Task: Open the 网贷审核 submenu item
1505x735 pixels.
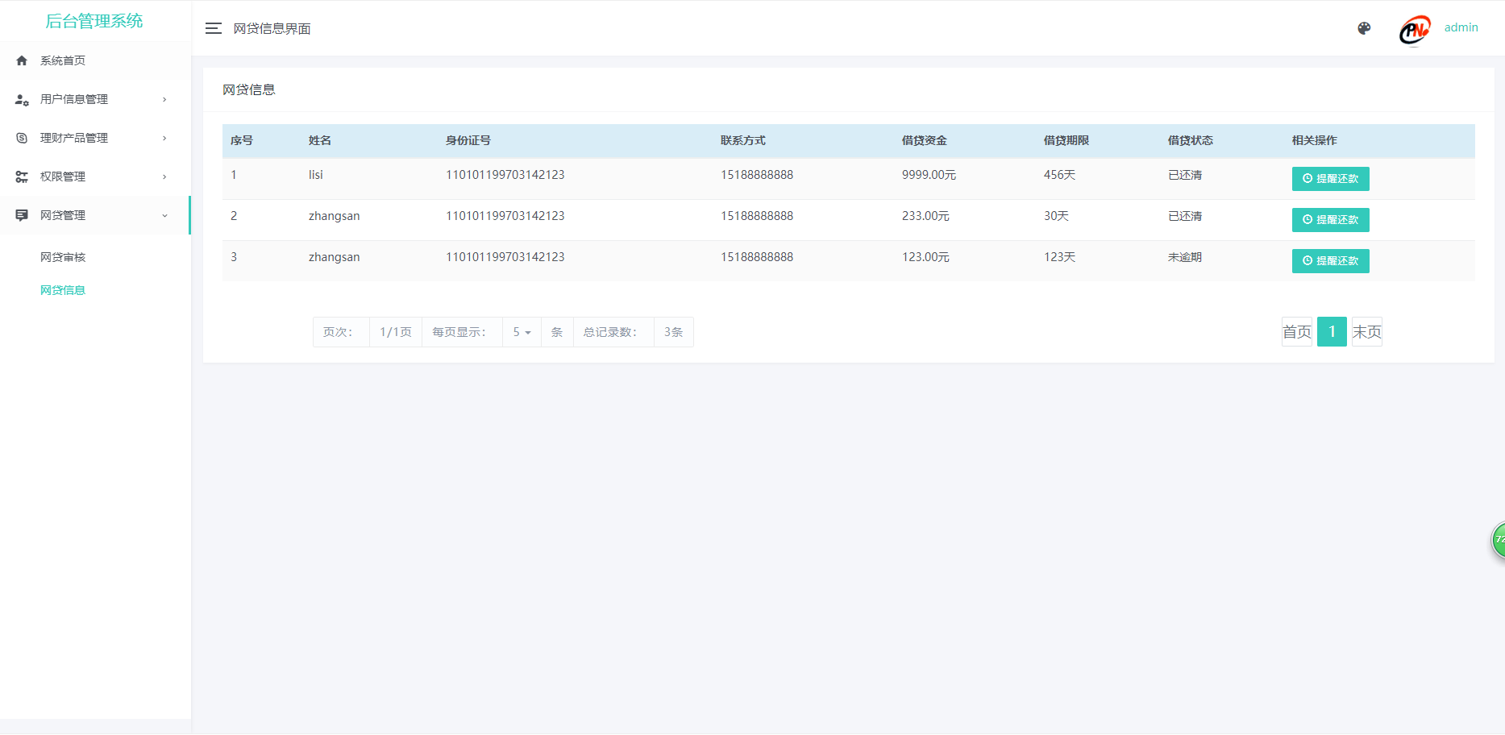Action: [63, 257]
